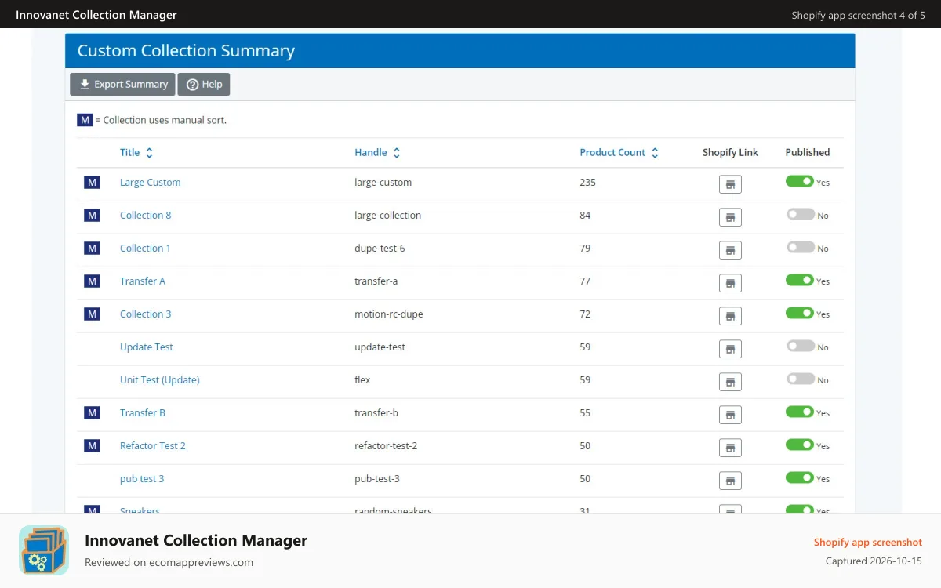Sort table by Title column
The height and width of the screenshot is (588, 941).
136,153
